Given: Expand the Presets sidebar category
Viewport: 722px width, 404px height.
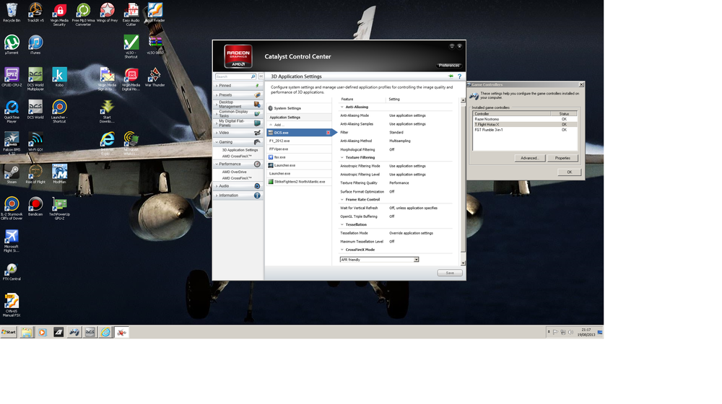Looking at the screenshot, I should point(238,95).
